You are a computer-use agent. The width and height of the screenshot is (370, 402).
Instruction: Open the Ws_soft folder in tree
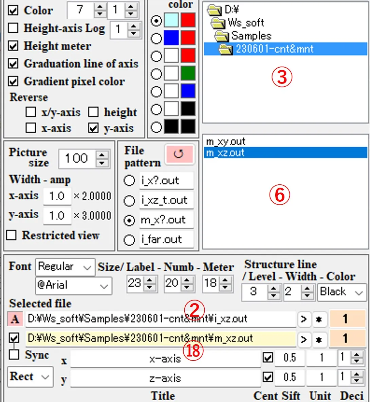coord(237,23)
